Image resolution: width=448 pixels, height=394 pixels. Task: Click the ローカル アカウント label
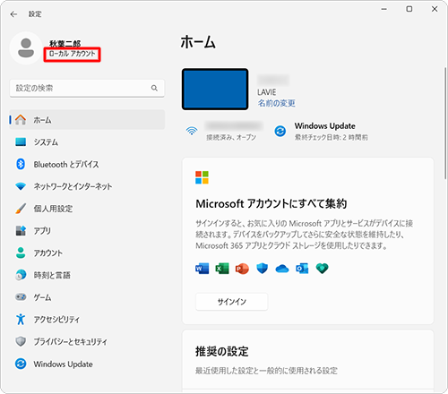point(72,54)
